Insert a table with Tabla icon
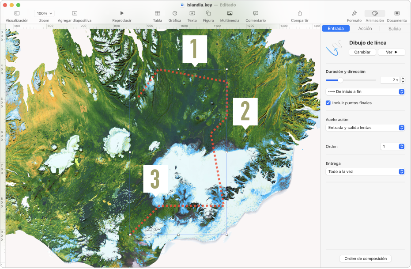This screenshot has height=269, width=411. click(157, 14)
